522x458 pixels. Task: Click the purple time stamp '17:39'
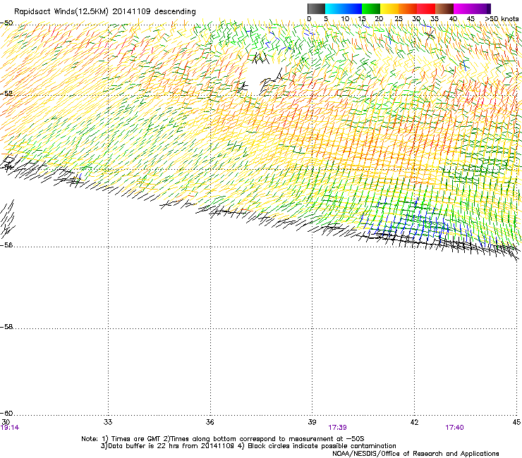(x=337, y=428)
